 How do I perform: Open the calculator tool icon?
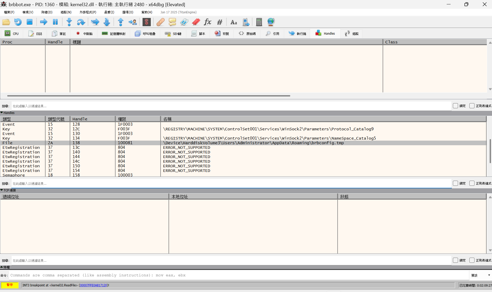pos(259,22)
